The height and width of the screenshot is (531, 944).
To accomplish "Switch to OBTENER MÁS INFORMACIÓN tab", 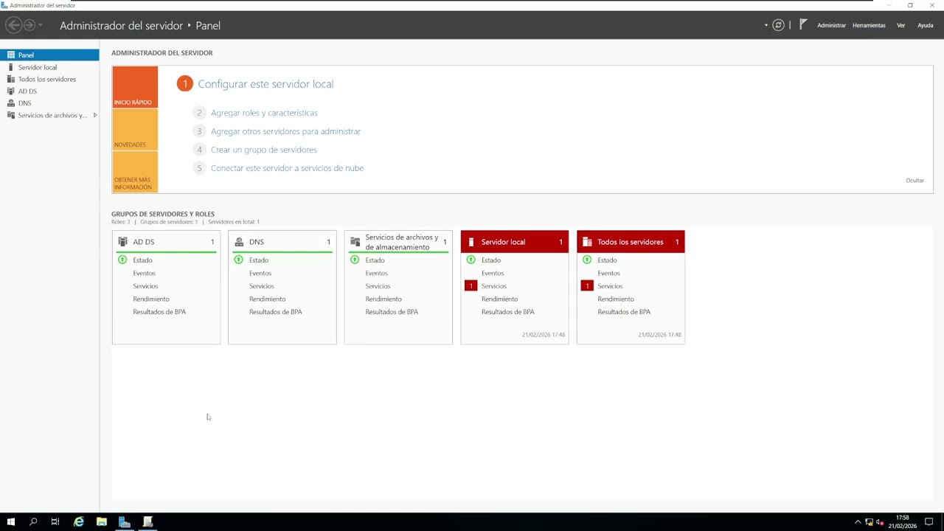I will (x=135, y=172).
